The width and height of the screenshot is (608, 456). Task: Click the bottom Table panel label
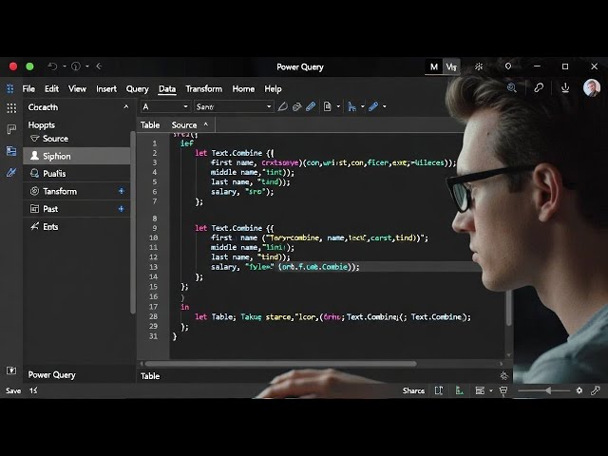(150, 376)
